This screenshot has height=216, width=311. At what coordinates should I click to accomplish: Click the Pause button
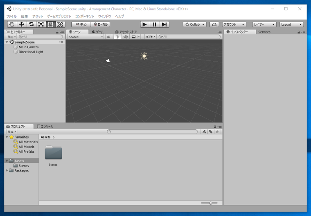click(x=155, y=24)
